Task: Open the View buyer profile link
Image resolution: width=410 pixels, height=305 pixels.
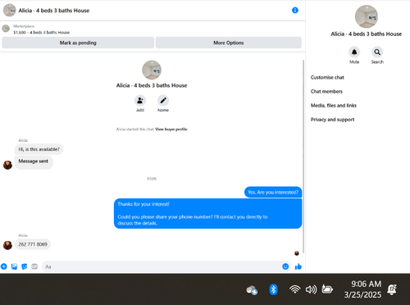Action: [x=171, y=130]
